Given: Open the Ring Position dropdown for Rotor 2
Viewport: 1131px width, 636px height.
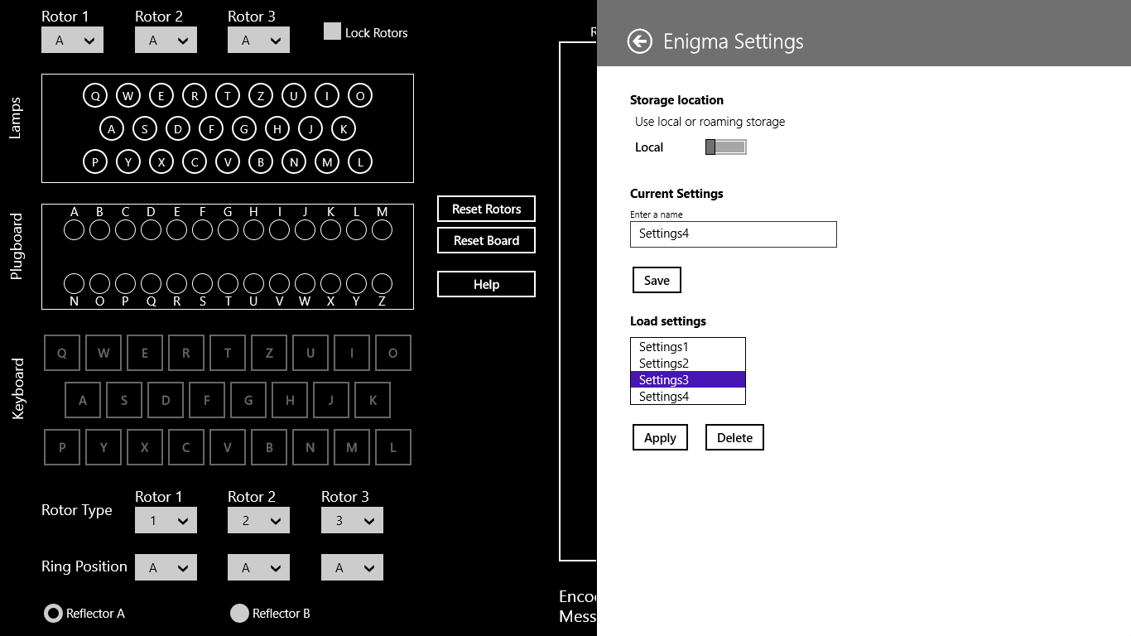Looking at the screenshot, I should (x=258, y=567).
